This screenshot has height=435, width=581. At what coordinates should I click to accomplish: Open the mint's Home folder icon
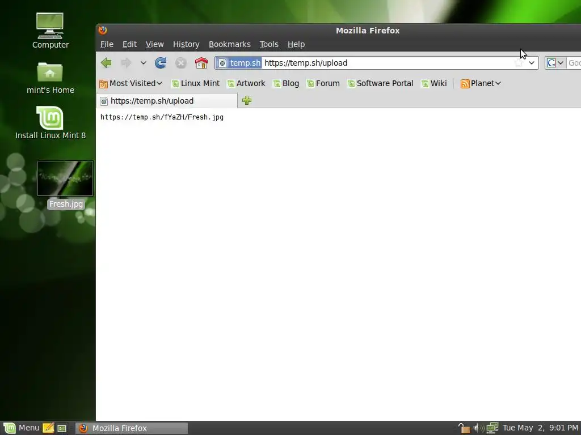(x=50, y=78)
